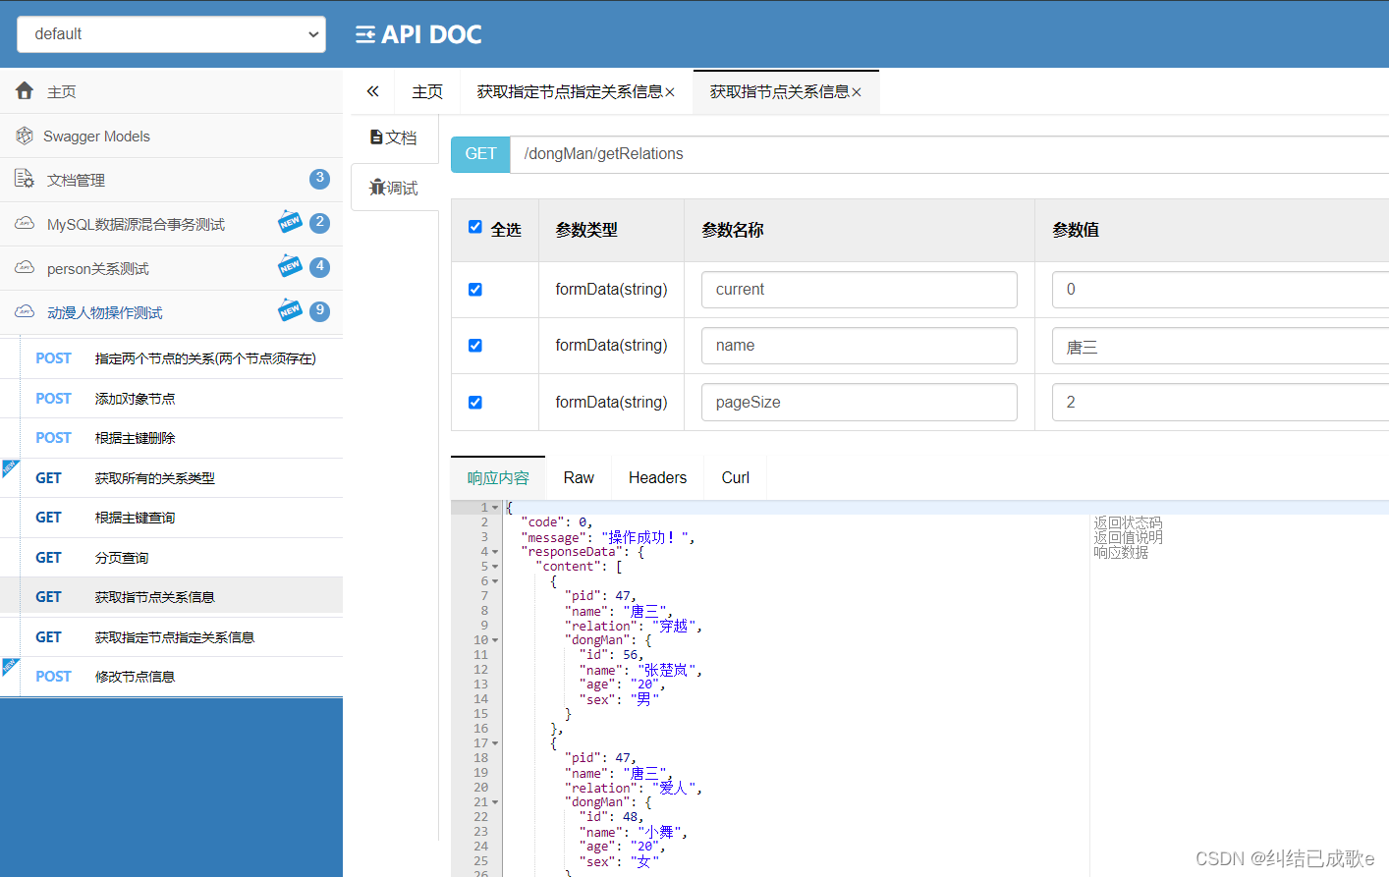Screen dimensions: 1389x877
Task: Click the menu toggle icon beside API DOC
Action: point(365,34)
